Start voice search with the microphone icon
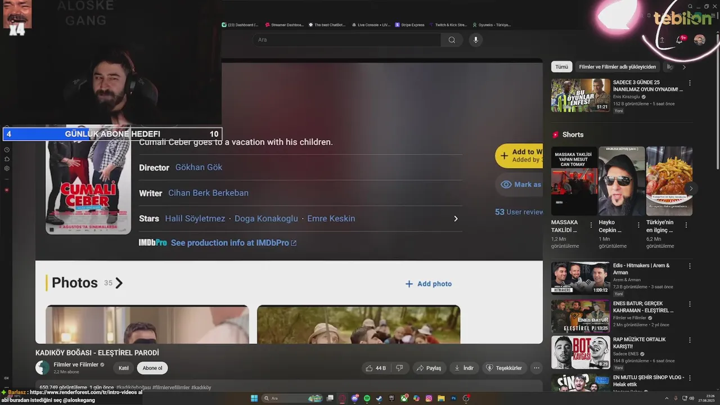The height and width of the screenshot is (405, 720). click(x=476, y=40)
